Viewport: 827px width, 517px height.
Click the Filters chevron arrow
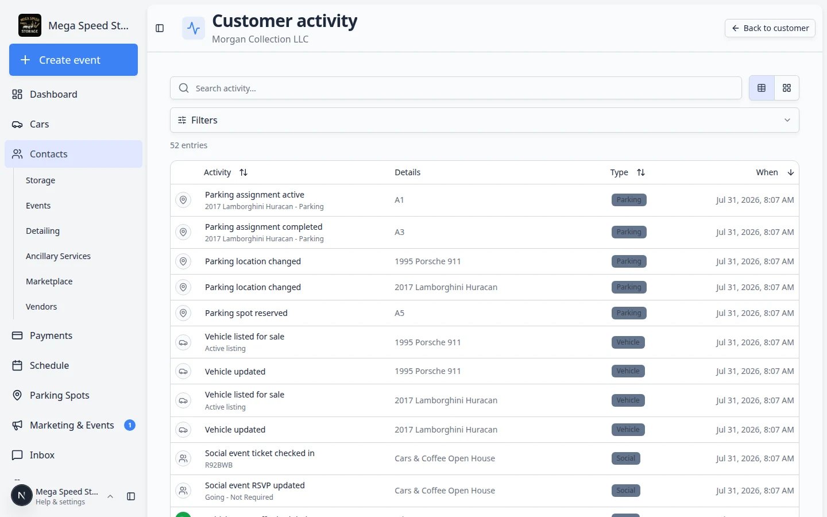pyautogui.click(x=787, y=120)
